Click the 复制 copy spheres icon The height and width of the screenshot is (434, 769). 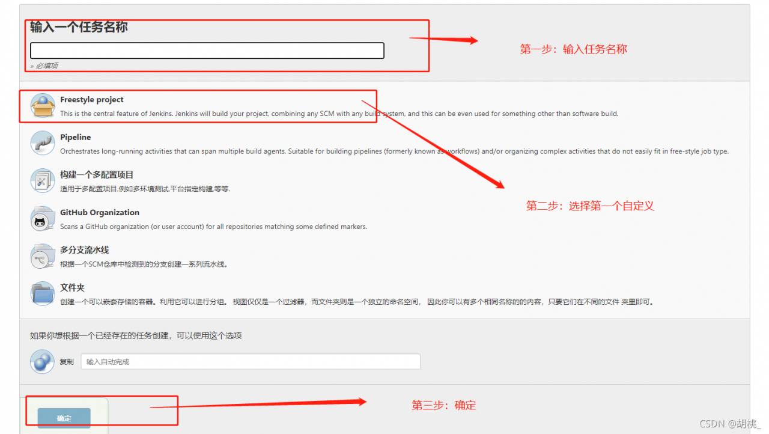click(43, 362)
